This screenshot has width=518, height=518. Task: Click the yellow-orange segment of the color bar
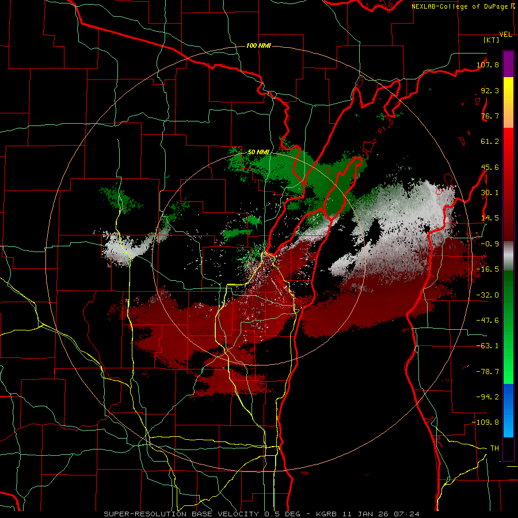point(508,102)
